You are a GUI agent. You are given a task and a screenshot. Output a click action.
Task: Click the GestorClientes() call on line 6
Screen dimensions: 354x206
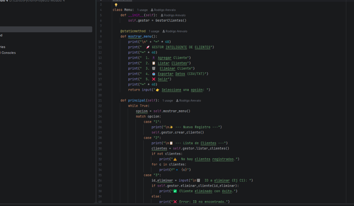(171, 20)
